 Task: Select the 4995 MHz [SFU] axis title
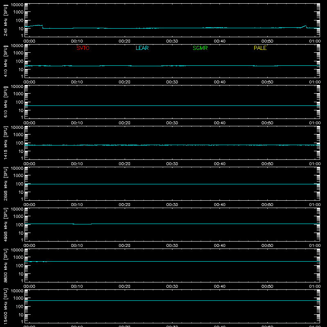tap(5, 224)
